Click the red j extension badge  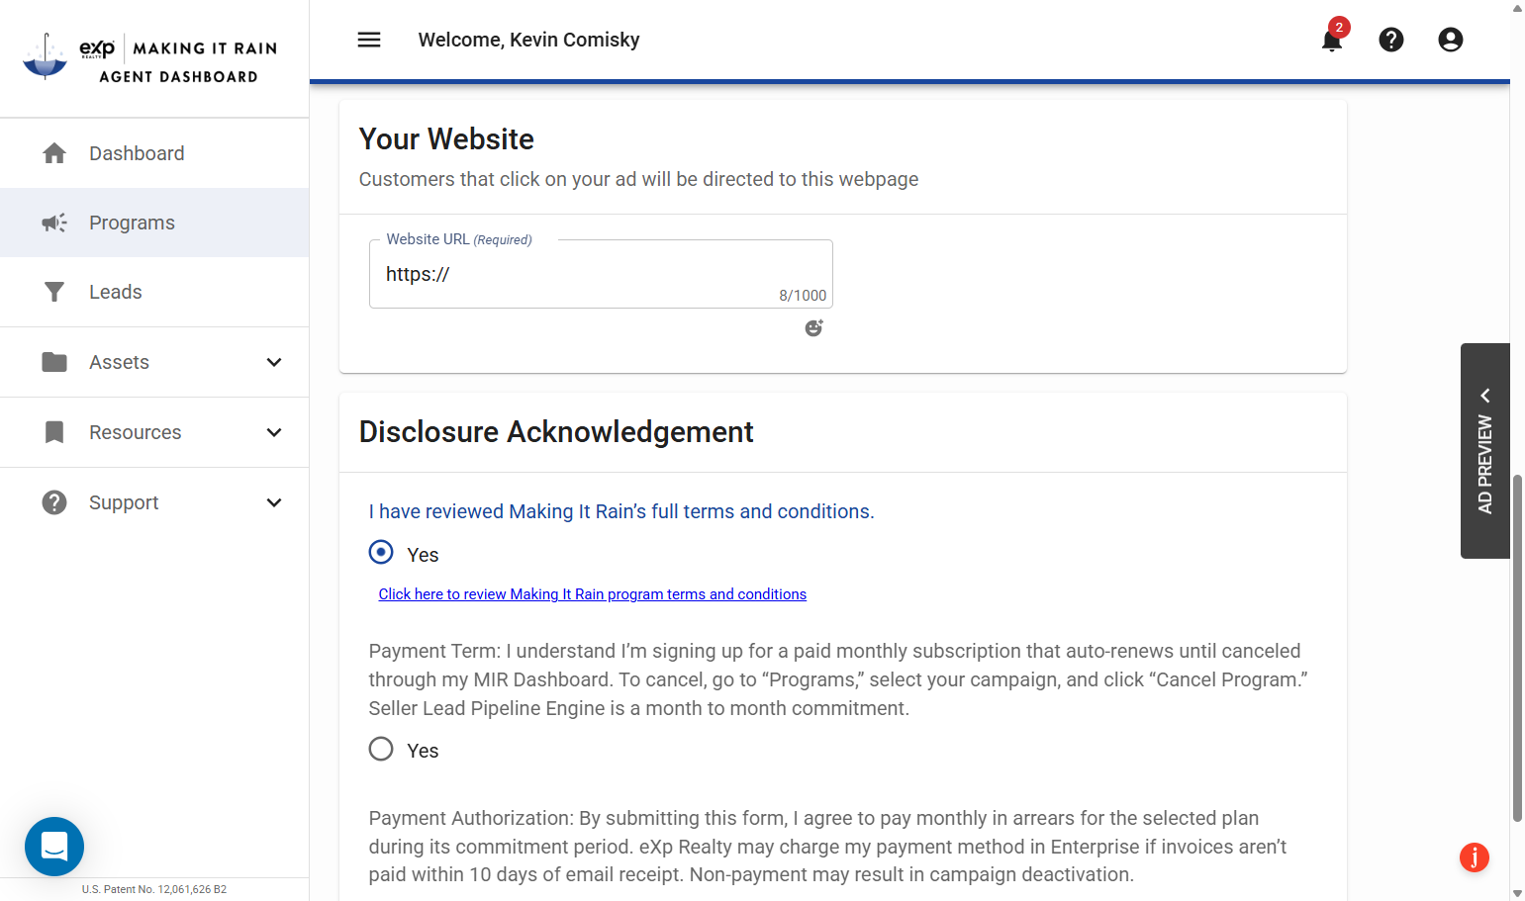click(x=1475, y=857)
